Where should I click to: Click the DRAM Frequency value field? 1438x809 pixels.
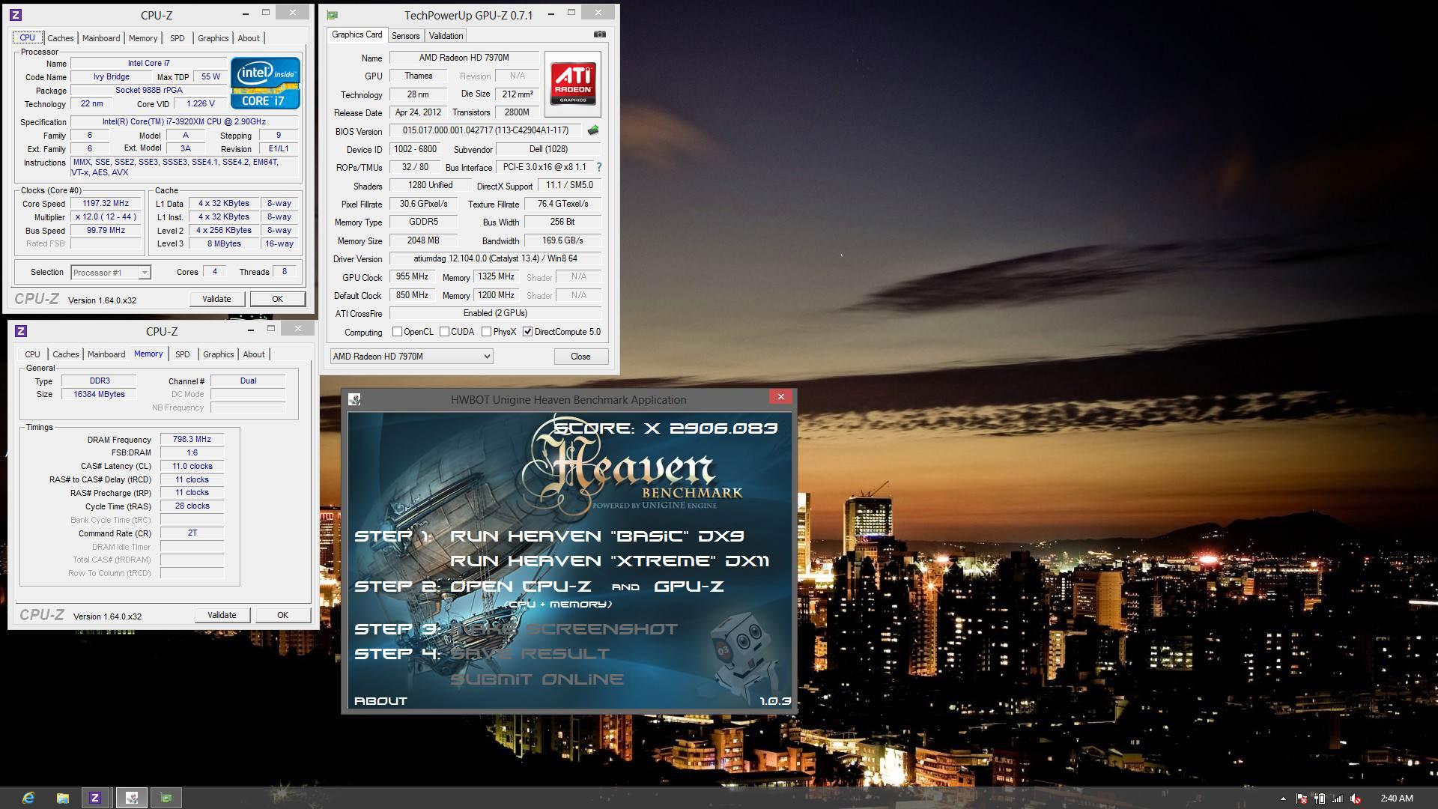pyautogui.click(x=192, y=440)
